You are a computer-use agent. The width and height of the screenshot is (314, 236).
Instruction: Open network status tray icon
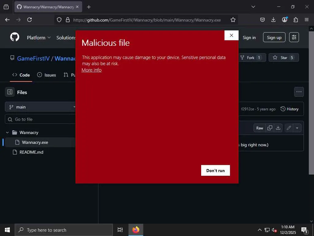(267, 230)
